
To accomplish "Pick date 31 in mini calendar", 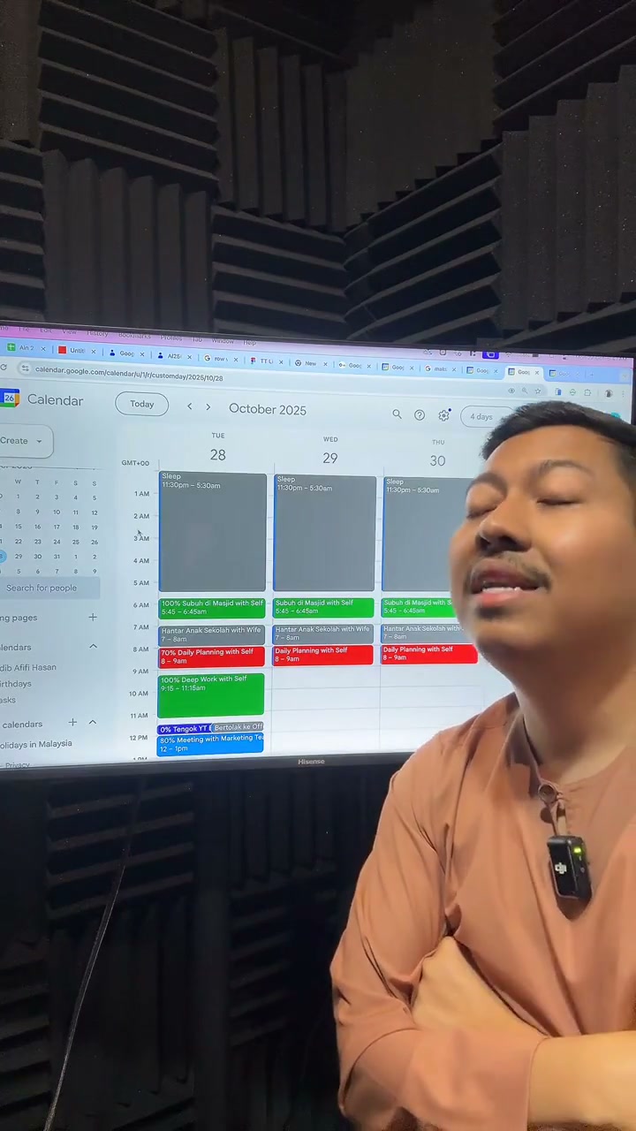I will click(x=57, y=557).
